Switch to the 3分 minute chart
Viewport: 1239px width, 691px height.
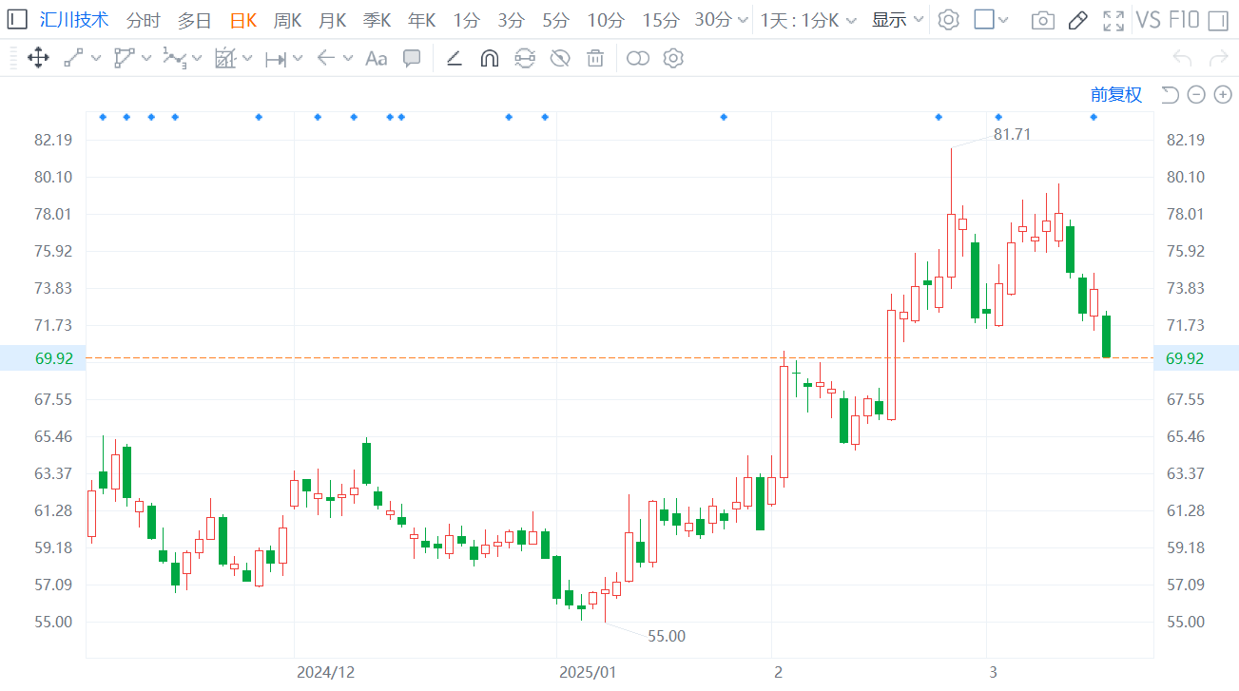pyautogui.click(x=511, y=19)
